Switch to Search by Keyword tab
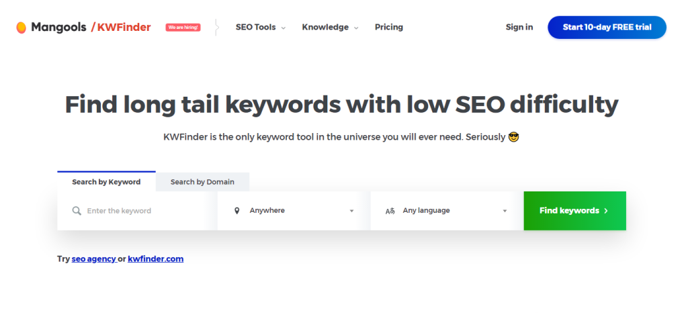The image size is (688, 313). 106,181
